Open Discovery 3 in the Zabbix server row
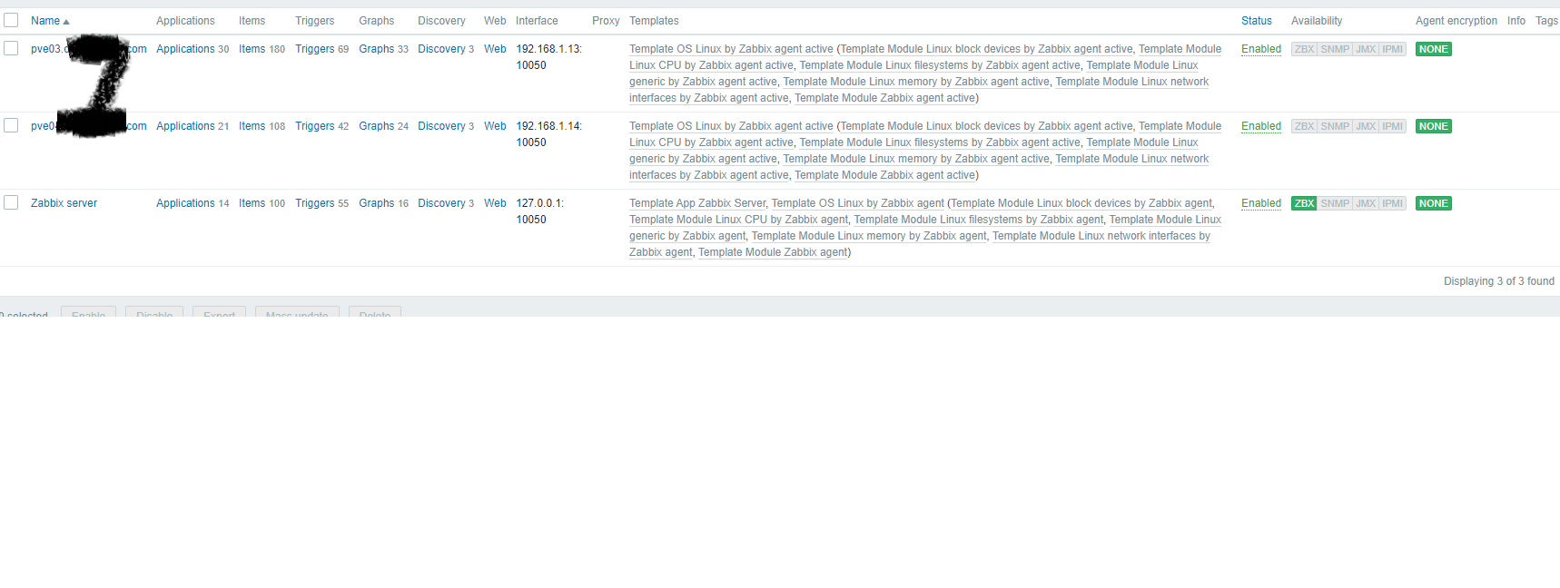 coord(441,203)
